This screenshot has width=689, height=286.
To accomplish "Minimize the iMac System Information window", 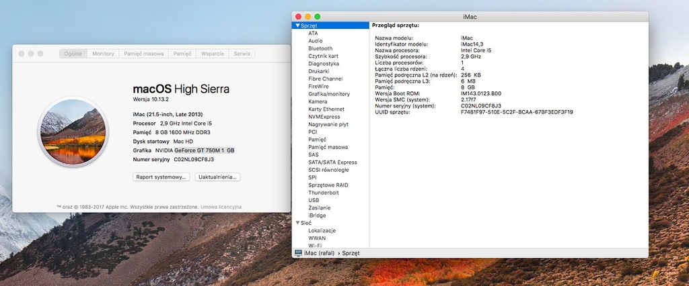I will click(x=308, y=17).
